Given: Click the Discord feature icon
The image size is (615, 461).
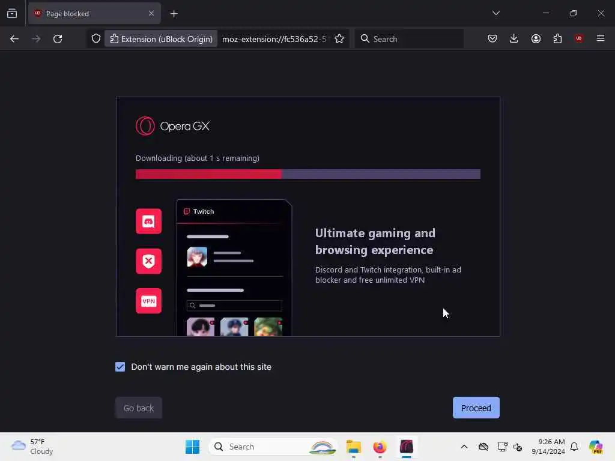Looking at the screenshot, I should pyautogui.click(x=149, y=221).
